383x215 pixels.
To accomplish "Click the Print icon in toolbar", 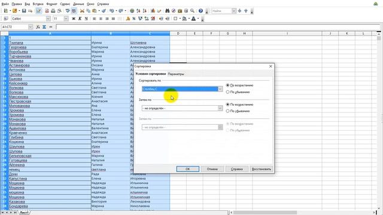I will pos(53,11).
